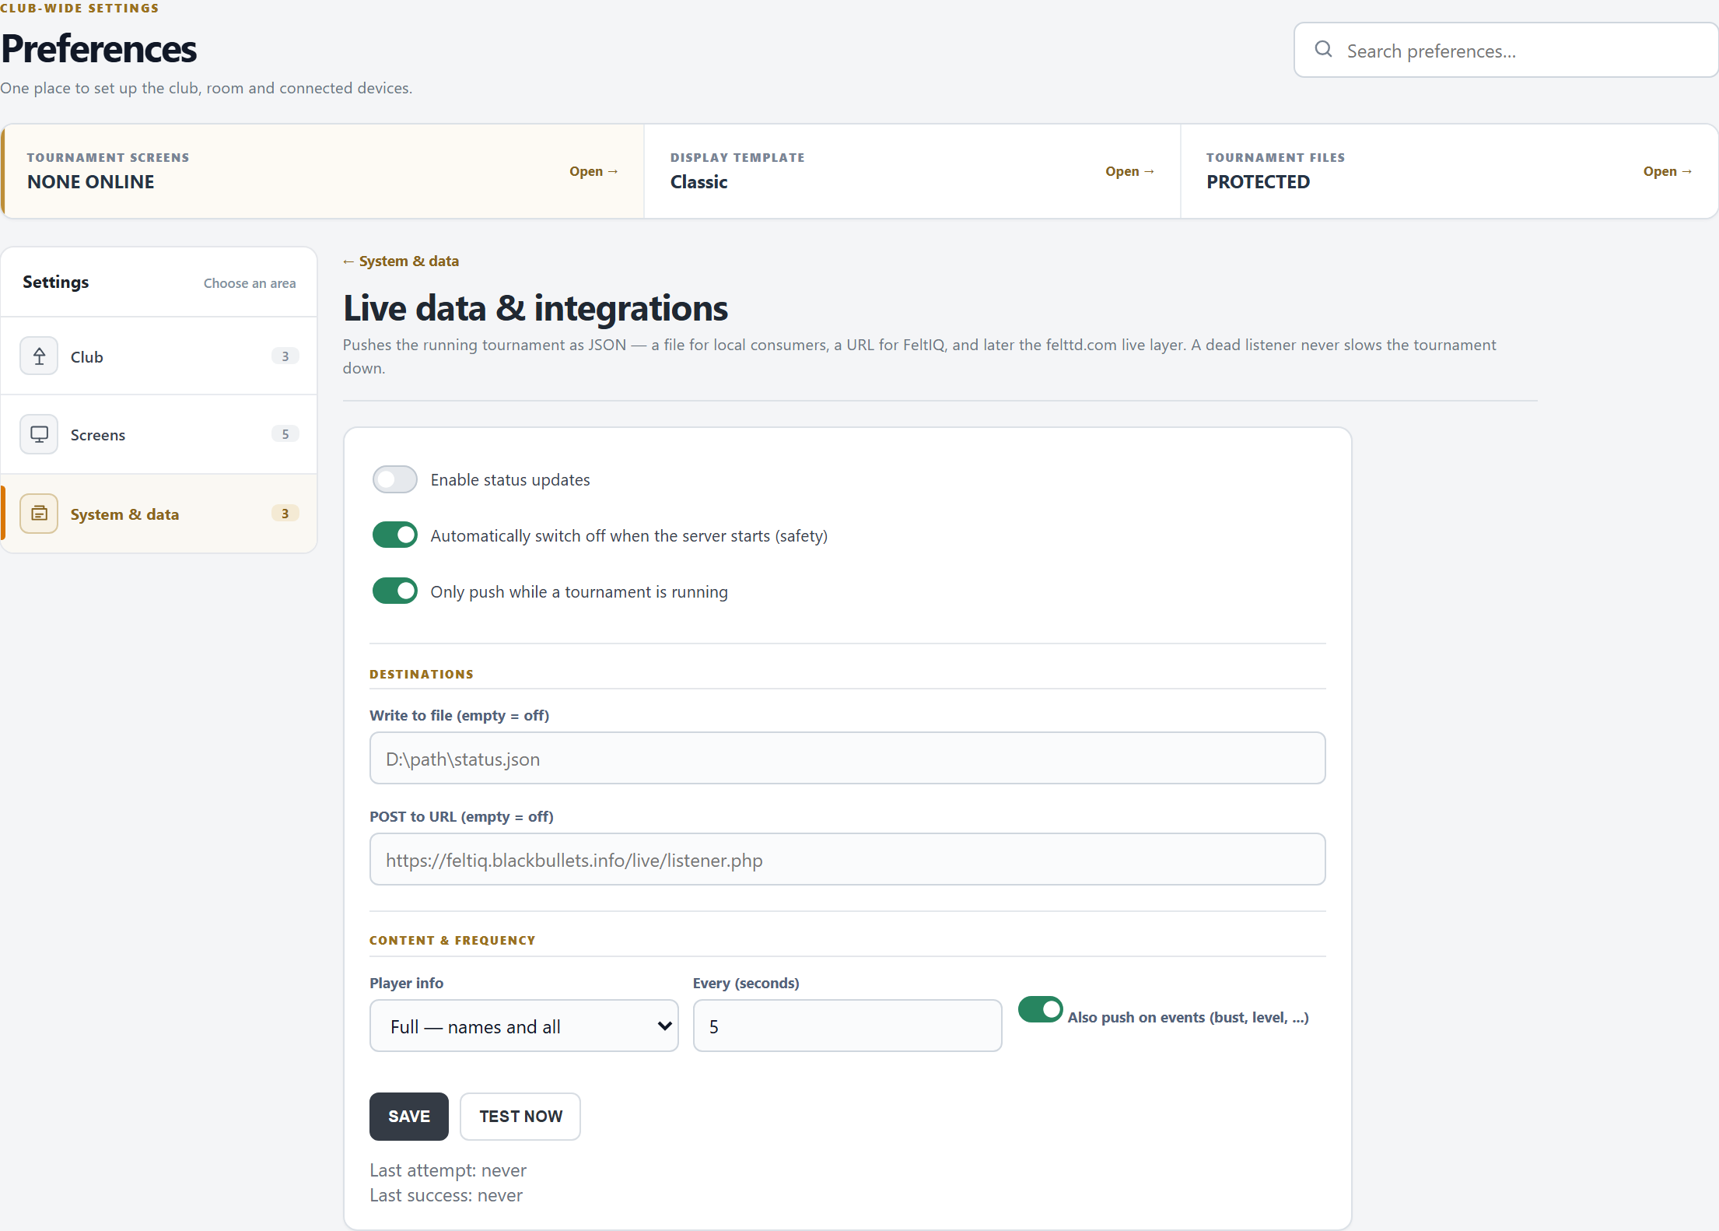1719x1231 pixels.
Task: Click the Club sidebar icon
Action: [39, 356]
